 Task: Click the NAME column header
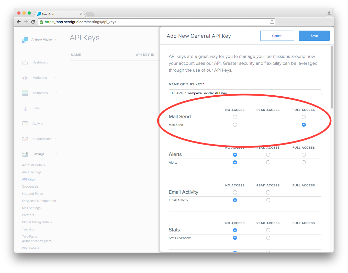click(x=76, y=55)
